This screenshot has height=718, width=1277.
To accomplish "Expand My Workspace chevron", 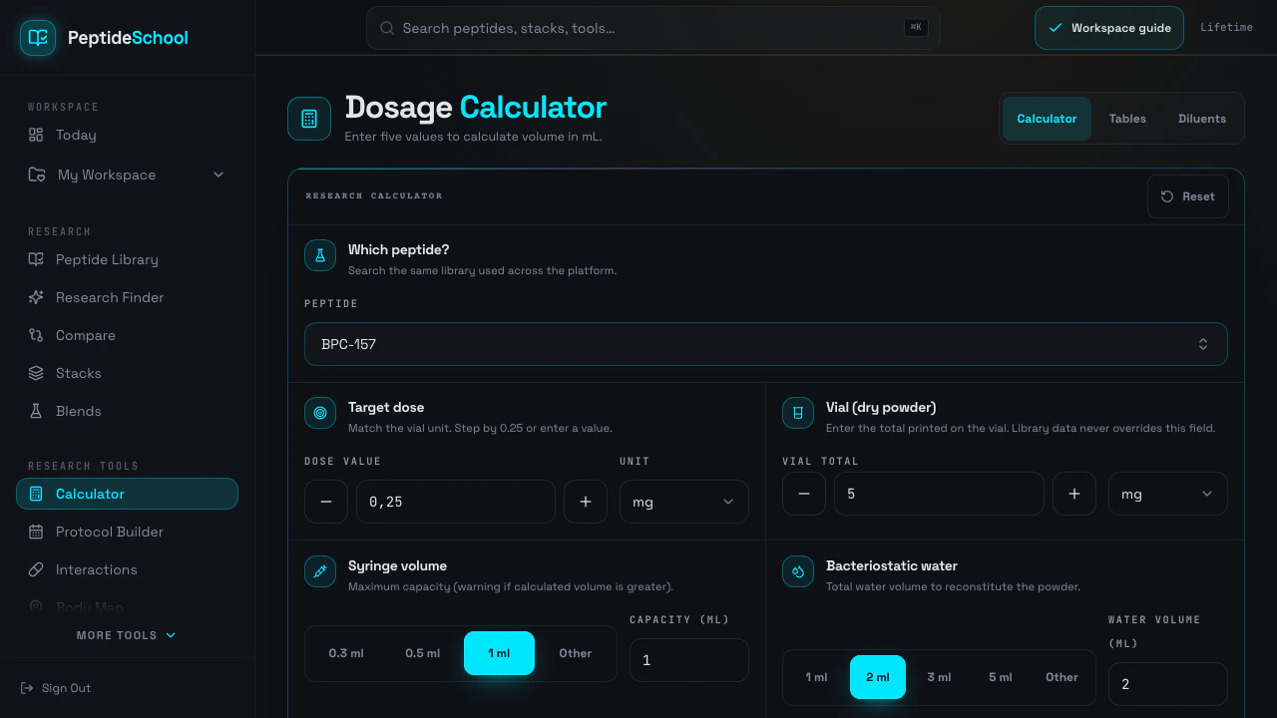I will pyautogui.click(x=218, y=175).
